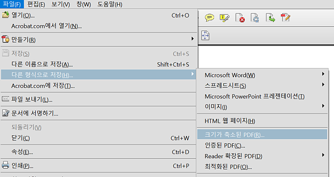Viewport: 334px width, 177px height.
Task: Select Reader 확장된 PDF(D)
Action: [262, 156]
